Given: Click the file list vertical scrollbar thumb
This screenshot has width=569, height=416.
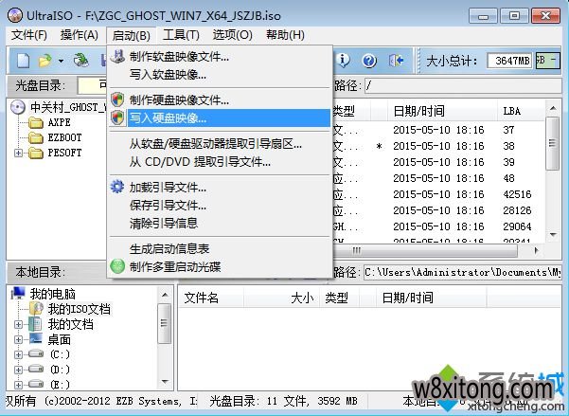Looking at the screenshot, I should click(x=552, y=143).
